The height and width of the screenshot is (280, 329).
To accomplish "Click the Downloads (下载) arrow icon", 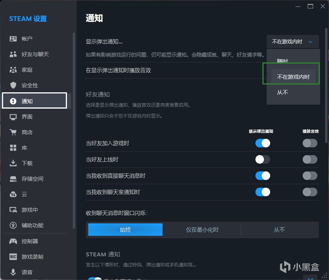I will [13, 163].
